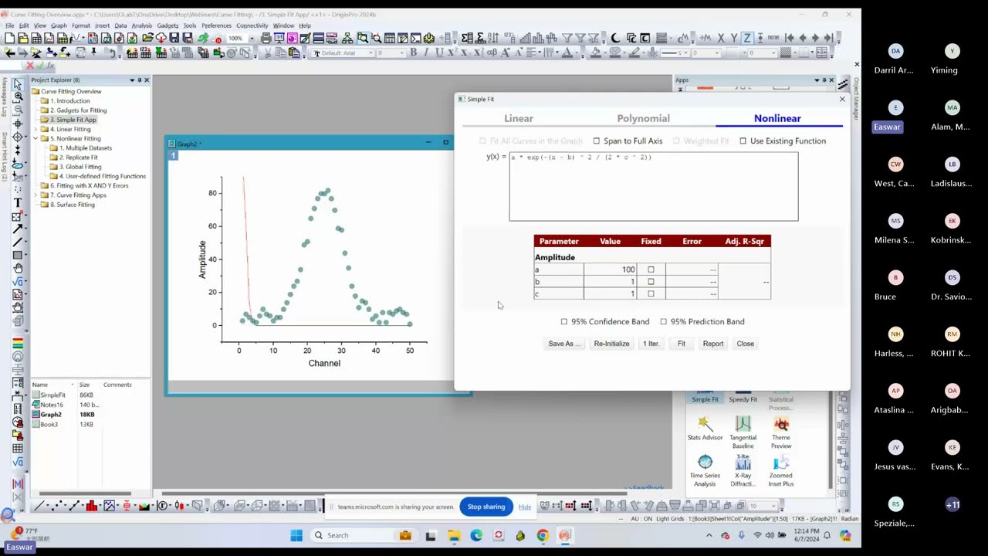This screenshot has height=556, width=988.
Task: Open the Zoomed Inset Plus app
Action: point(781,470)
